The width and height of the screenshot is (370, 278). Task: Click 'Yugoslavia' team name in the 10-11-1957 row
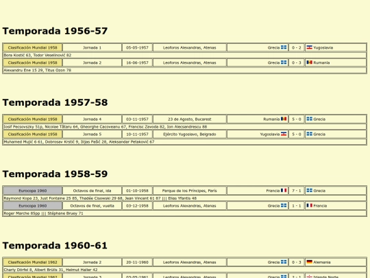[270, 135]
